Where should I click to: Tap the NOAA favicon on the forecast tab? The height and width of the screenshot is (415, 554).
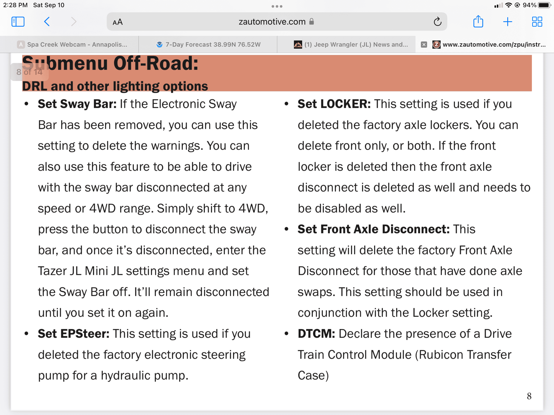click(x=160, y=45)
